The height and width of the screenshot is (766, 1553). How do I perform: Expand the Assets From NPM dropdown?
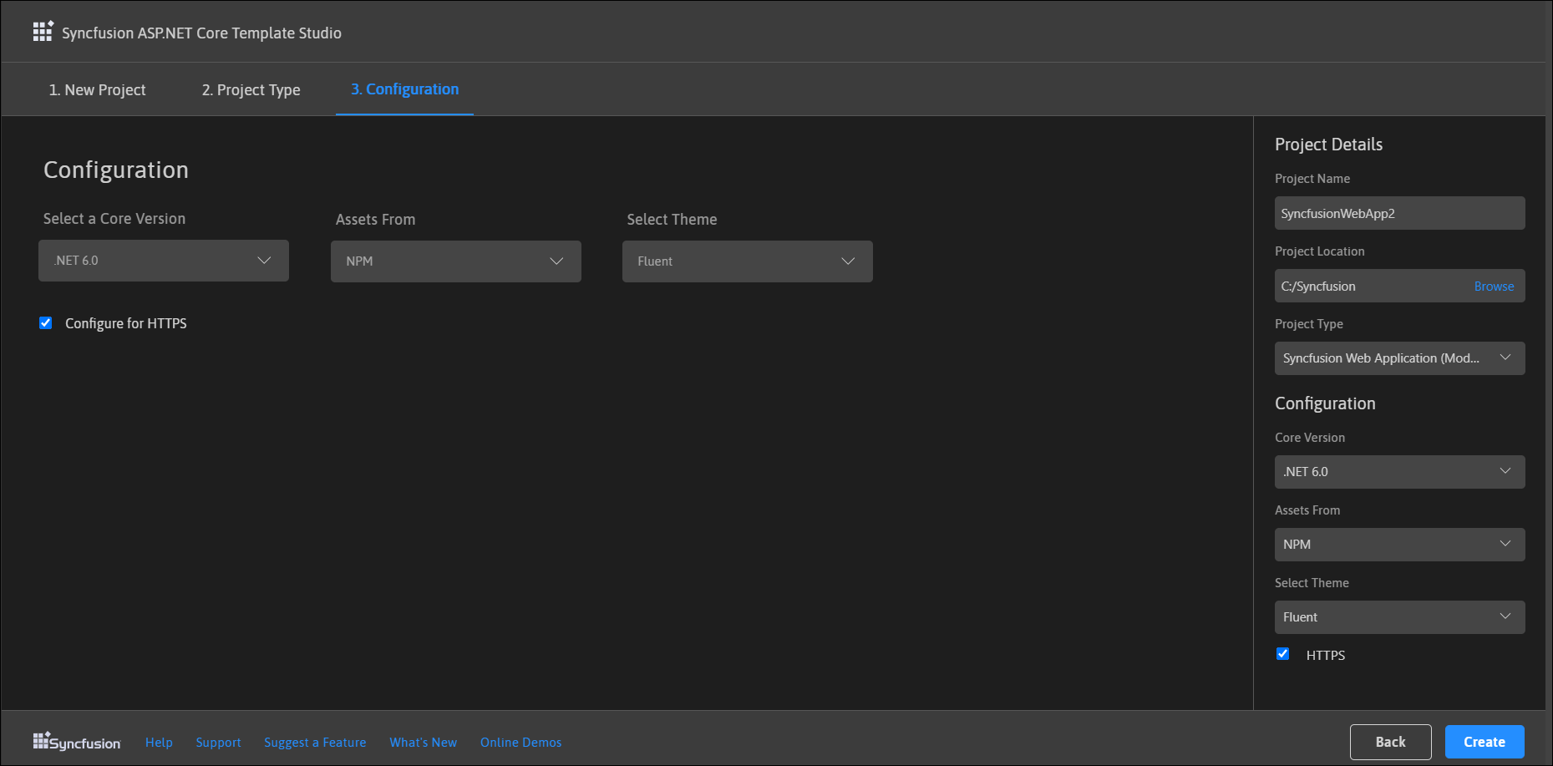(456, 261)
